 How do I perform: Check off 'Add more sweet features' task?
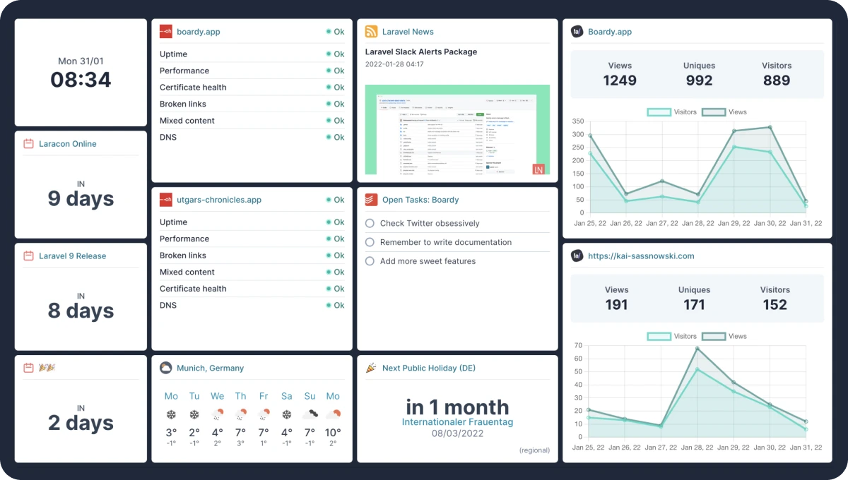pyautogui.click(x=370, y=261)
